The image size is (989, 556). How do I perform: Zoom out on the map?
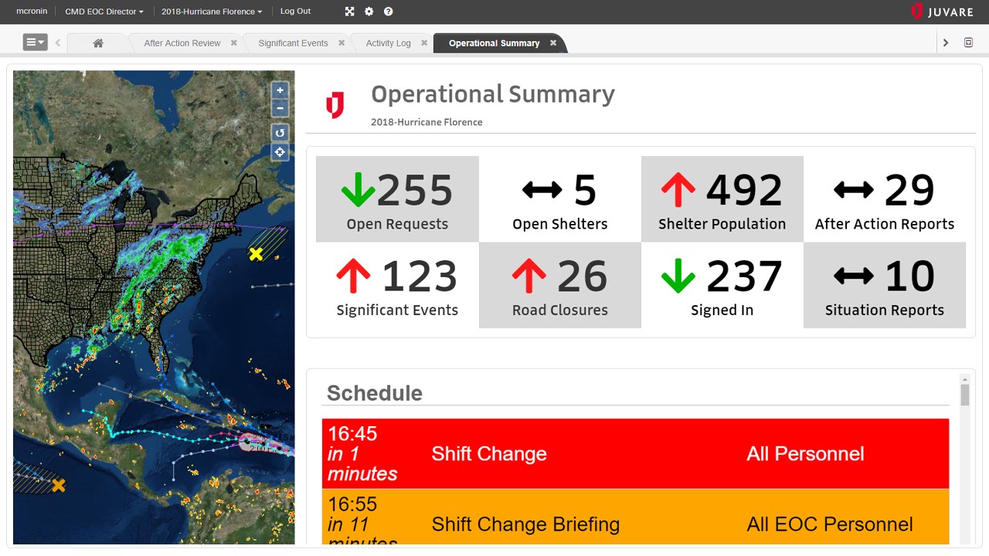(x=280, y=108)
